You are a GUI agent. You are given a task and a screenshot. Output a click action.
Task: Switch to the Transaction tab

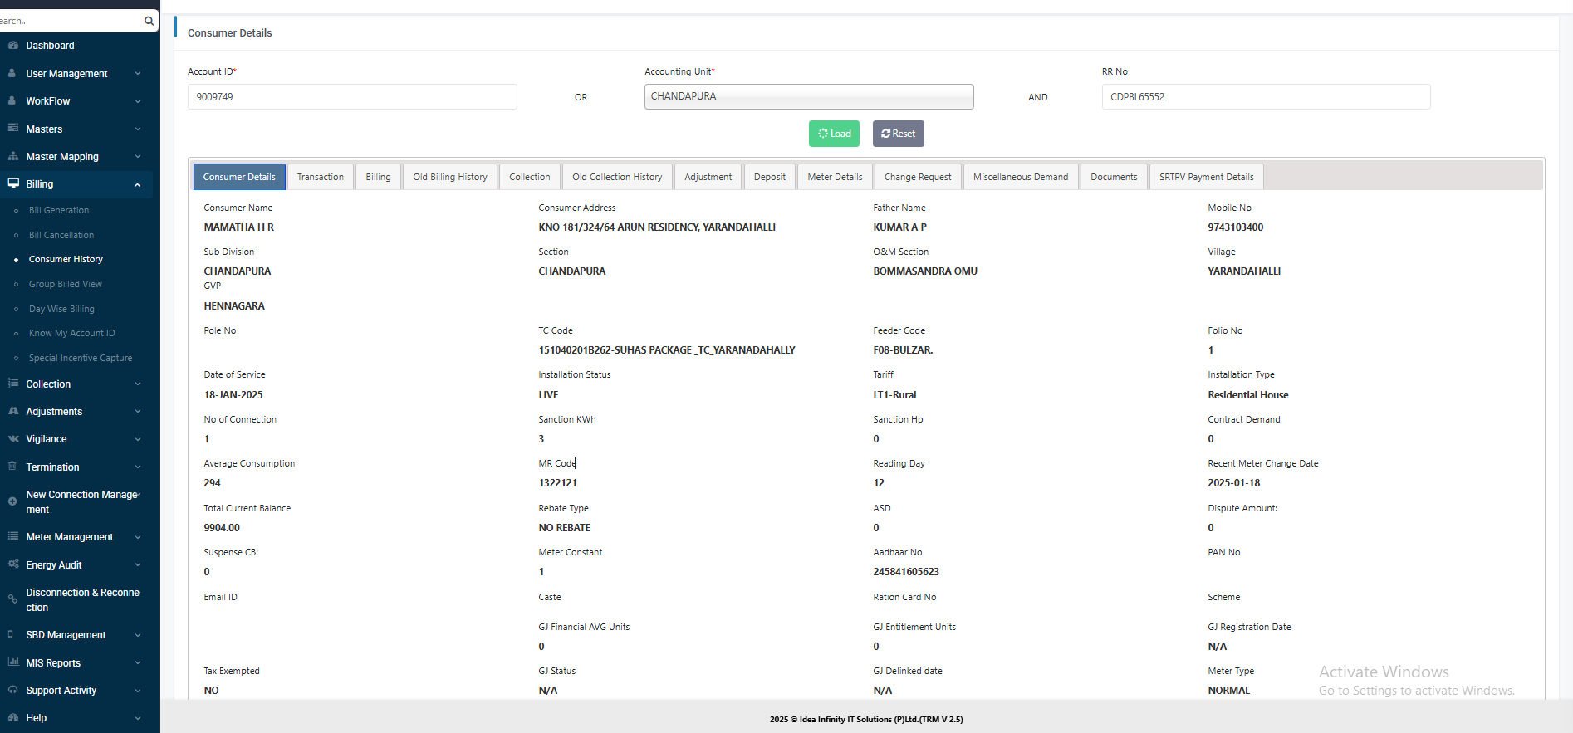click(x=321, y=177)
